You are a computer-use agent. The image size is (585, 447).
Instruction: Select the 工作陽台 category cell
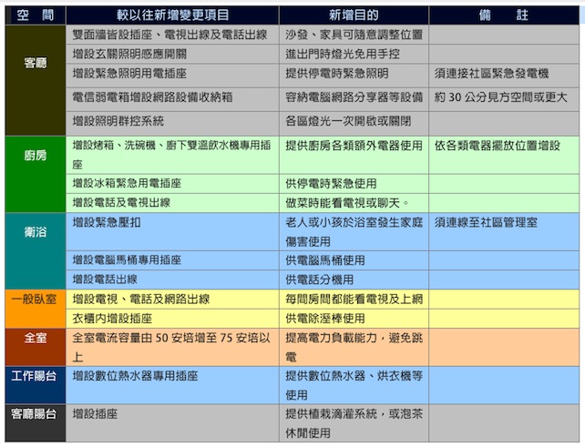point(35,375)
